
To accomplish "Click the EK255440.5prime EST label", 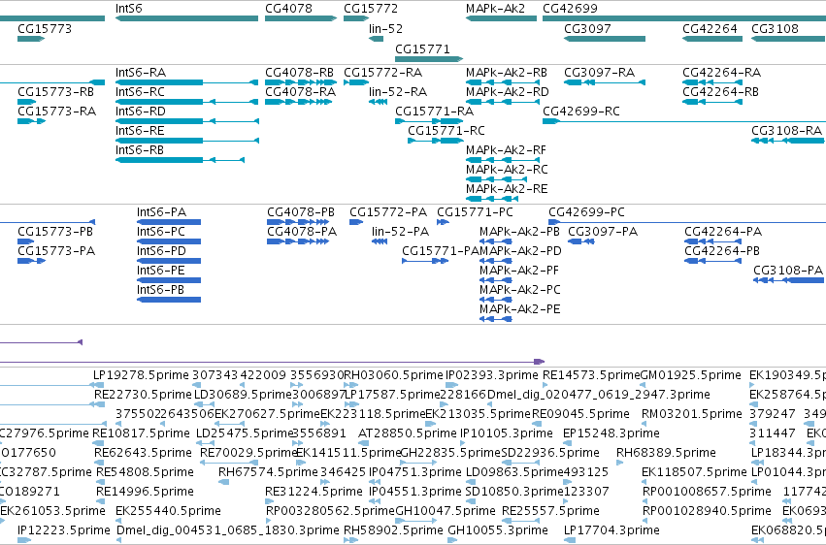I will point(168,511).
